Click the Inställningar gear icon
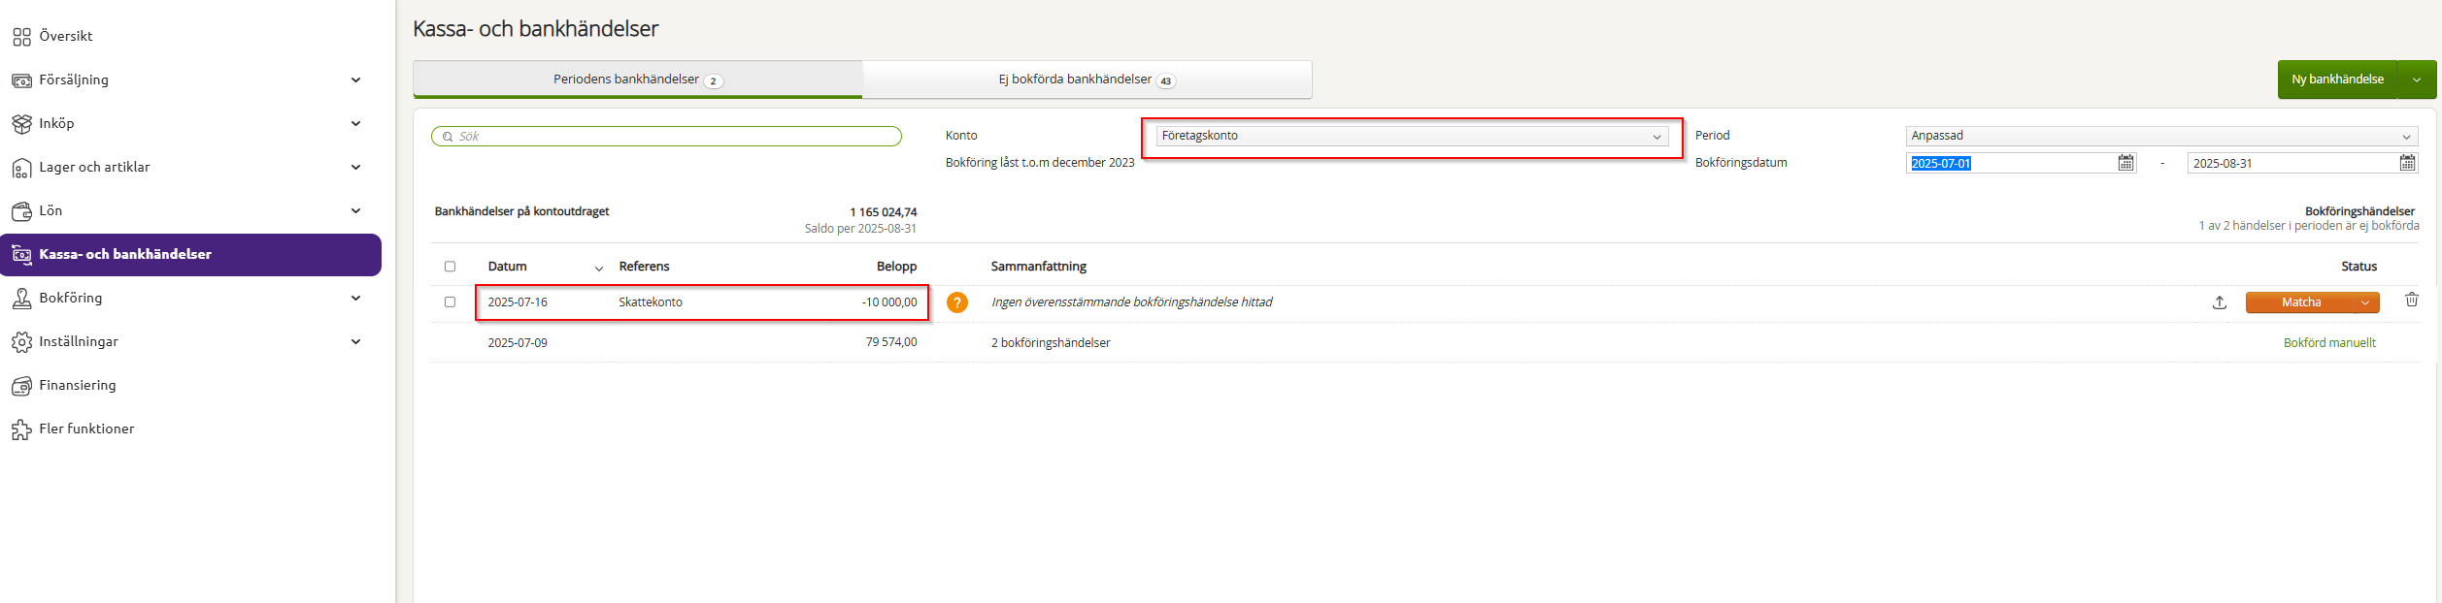This screenshot has height=603, width=2442. 21,342
